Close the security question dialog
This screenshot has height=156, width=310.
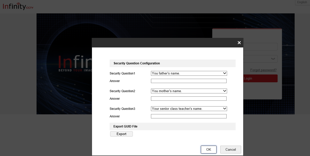(x=239, y=43)
